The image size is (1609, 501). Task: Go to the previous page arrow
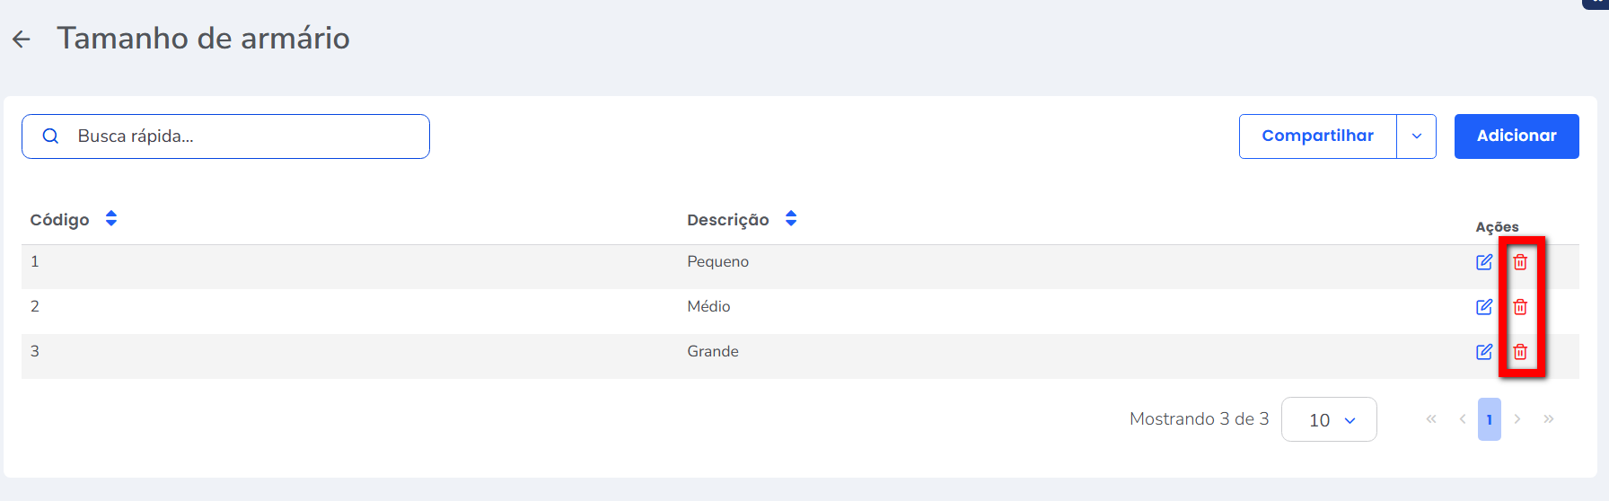coord(1463,419)
